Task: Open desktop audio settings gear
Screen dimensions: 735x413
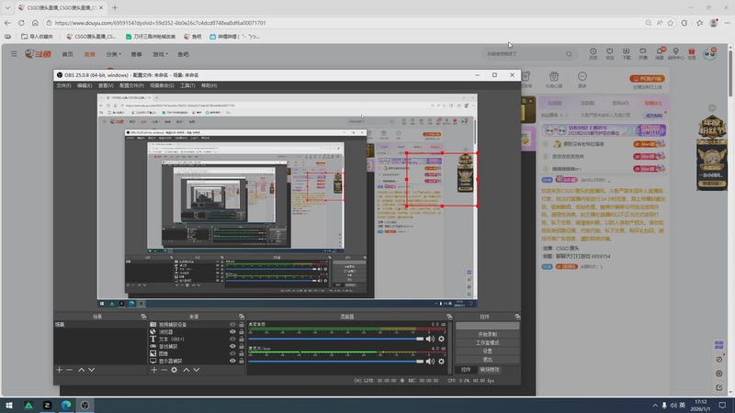Action: pos(441,339)
